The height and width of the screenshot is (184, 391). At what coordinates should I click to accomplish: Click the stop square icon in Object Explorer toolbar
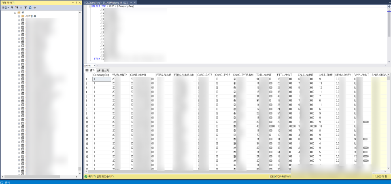(x=21, y=8)
